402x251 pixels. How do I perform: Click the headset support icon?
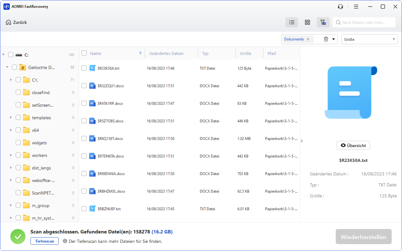(x=340, y=7)
